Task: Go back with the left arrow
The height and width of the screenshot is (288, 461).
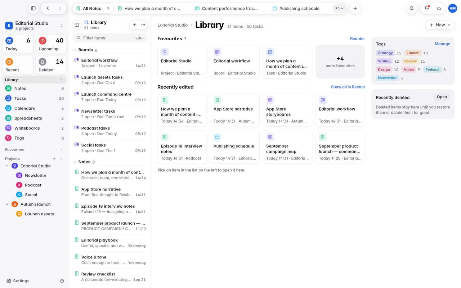Action: click(48, 8)
